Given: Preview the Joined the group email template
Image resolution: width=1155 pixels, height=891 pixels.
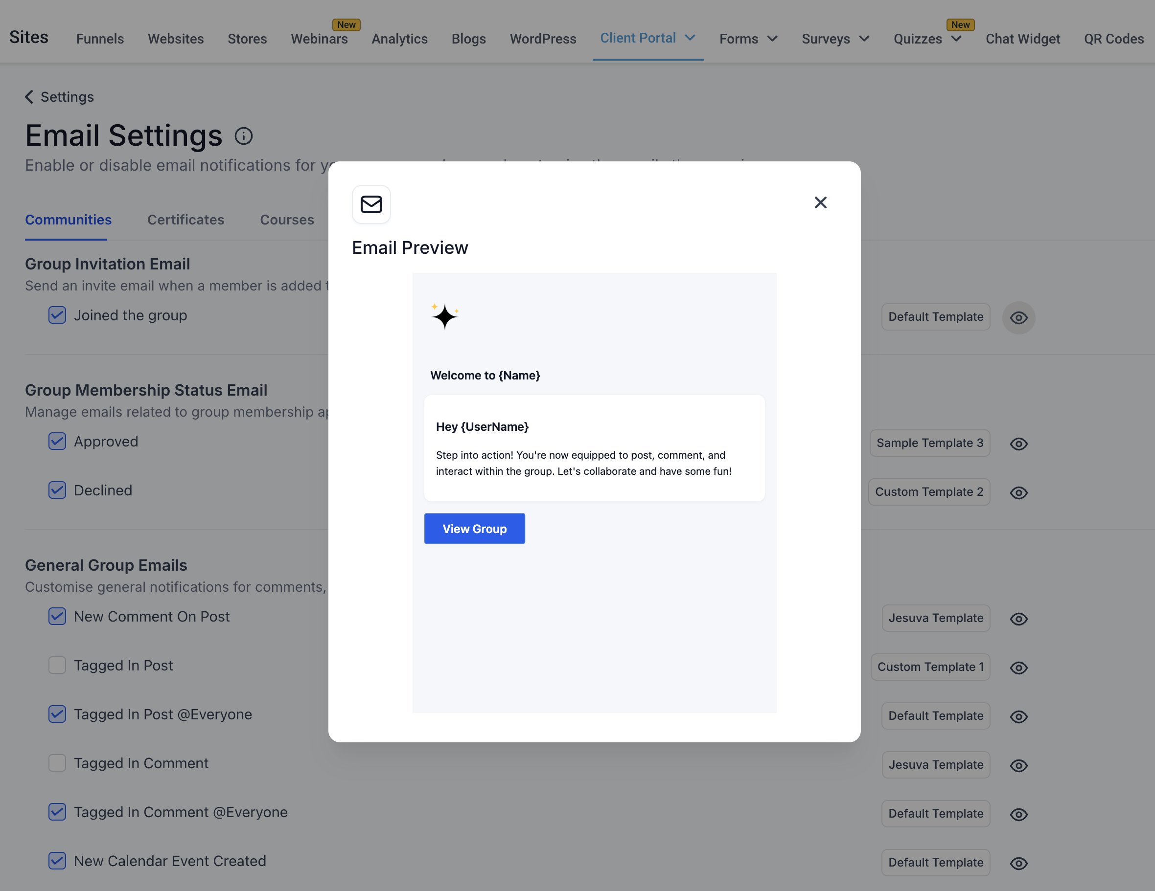Looking at the screenshot, I should 1018,317.
